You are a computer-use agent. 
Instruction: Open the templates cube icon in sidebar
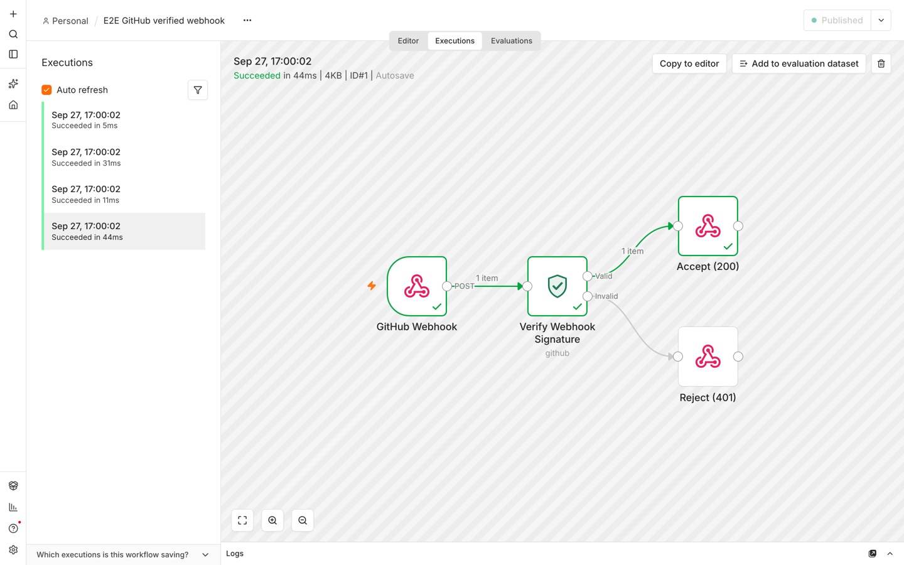tap(13, 485)
